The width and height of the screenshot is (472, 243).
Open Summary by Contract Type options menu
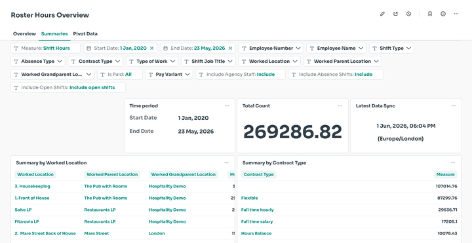[453, 162]
